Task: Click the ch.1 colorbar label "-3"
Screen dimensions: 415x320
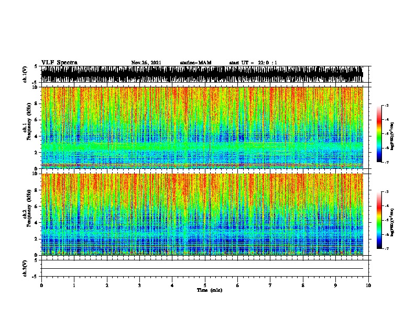Action: coord(386,105)
